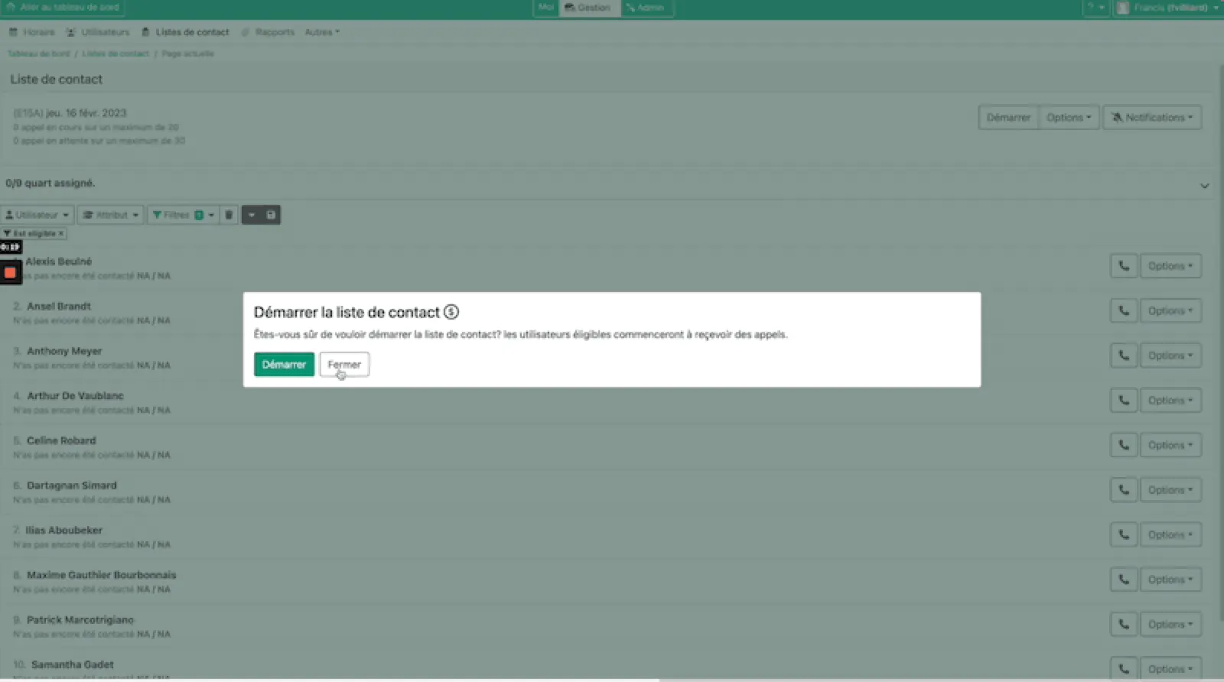The width and height of the screenshot is (1224, 682).
Task: Click phone icon for Ilias Aboubeker
Action: tap(1124, 534)
